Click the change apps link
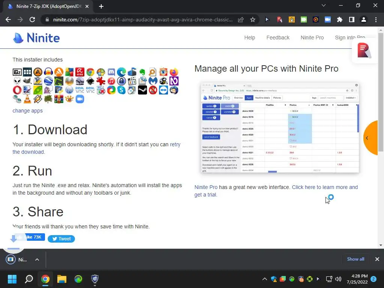 (27, 111)
